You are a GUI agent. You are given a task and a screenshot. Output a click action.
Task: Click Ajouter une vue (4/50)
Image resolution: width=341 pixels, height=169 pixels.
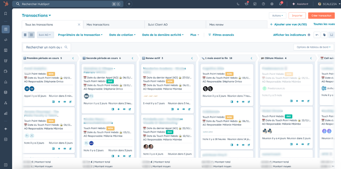pyautogui.click(x=288, y=24)
